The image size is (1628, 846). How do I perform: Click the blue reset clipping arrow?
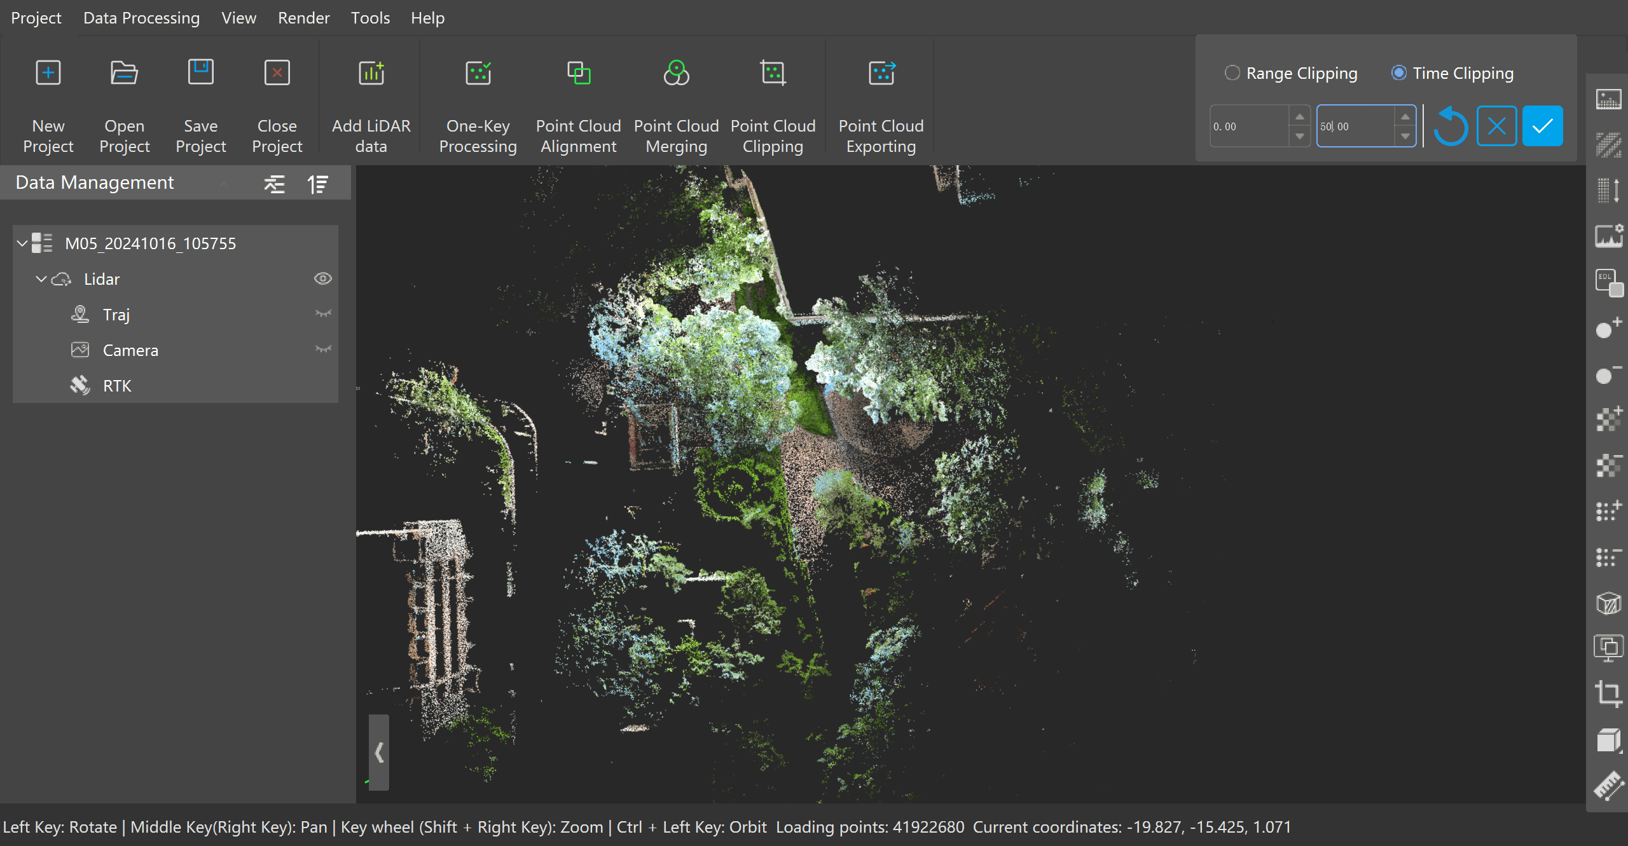pos(1451,126)
